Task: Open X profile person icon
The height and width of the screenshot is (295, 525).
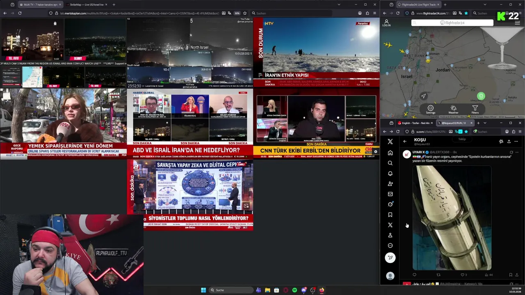Action: click(390, 235)
